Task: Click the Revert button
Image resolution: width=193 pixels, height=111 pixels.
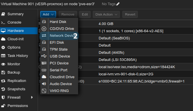Action: (x=130, y=14)
